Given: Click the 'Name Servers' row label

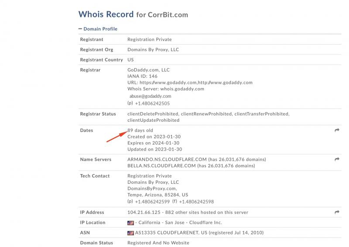Looking at the screenshot, I should 96,159.
